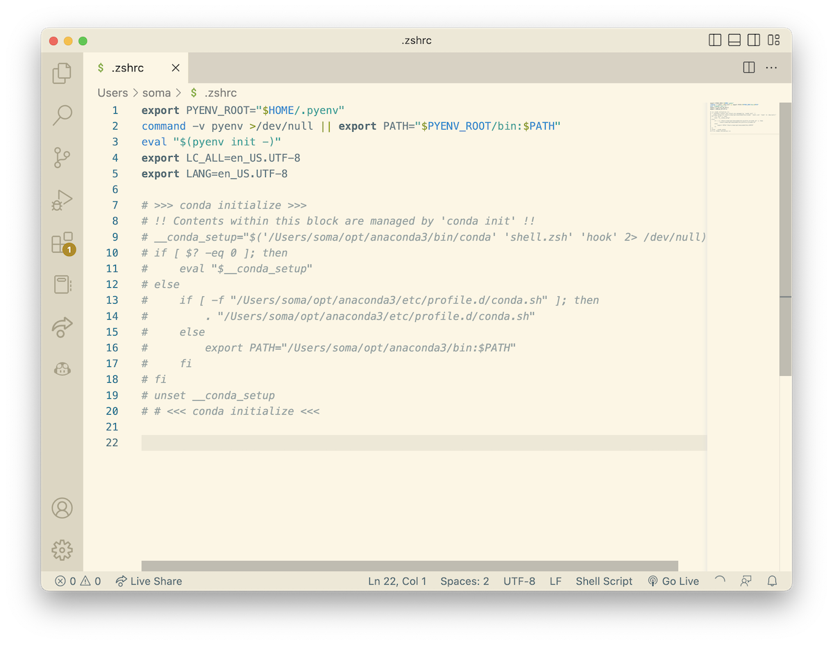
Task: Click '# >>> conda initialize >>>' comment
Action: tap(224, 205)
